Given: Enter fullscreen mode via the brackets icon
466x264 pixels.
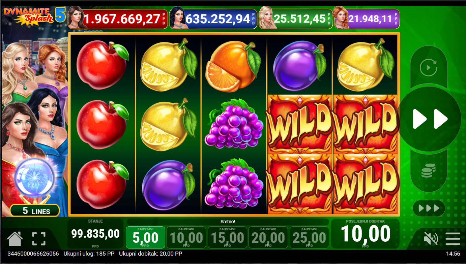Looking at the screenshot, I should pos(39,238).
